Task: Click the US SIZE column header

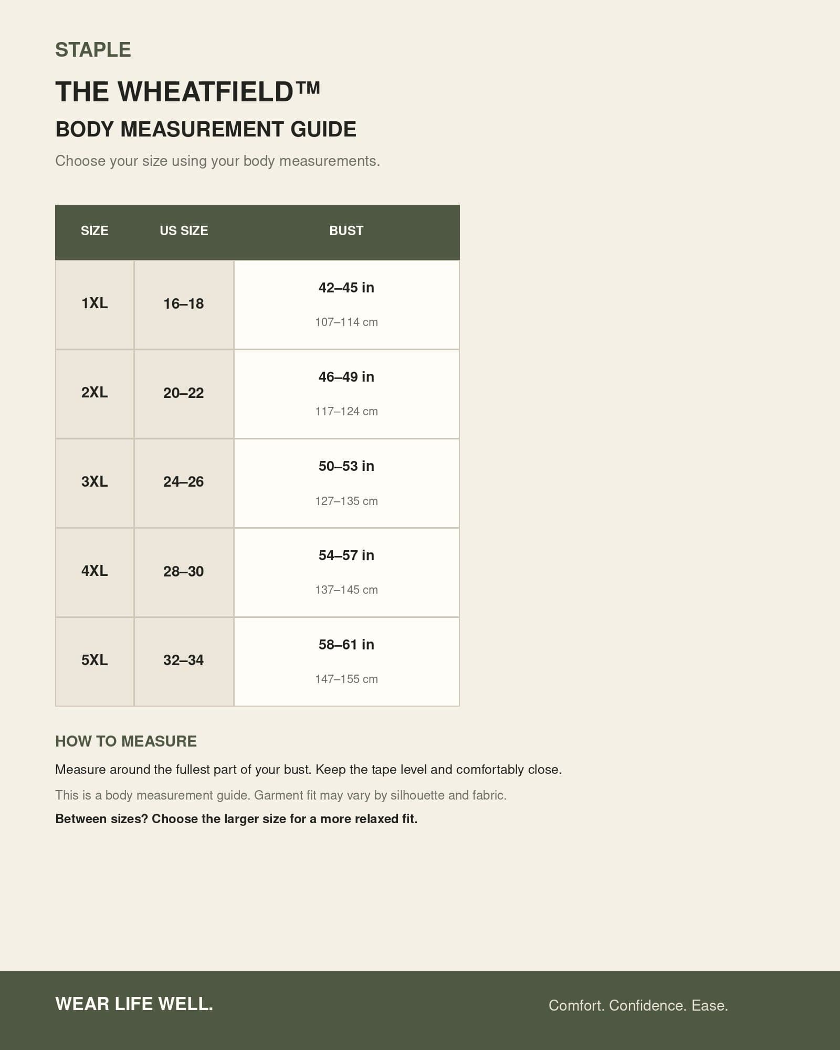Action: coord(184,231)
